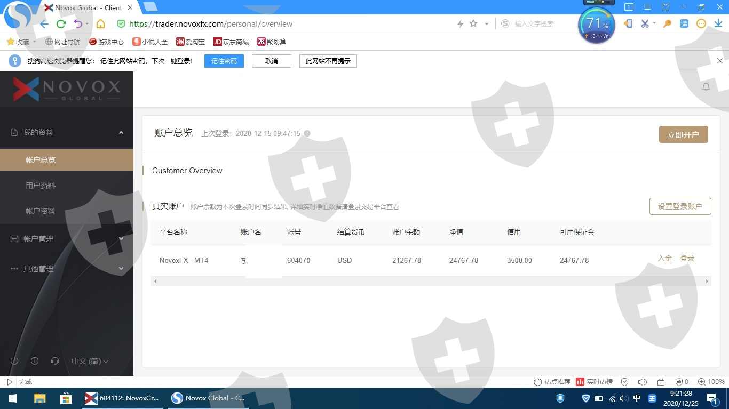Click the account table horizontal scrollbar
Viewport: 729px width, 409px height.
pyautogui.click(x=431, y=281)
